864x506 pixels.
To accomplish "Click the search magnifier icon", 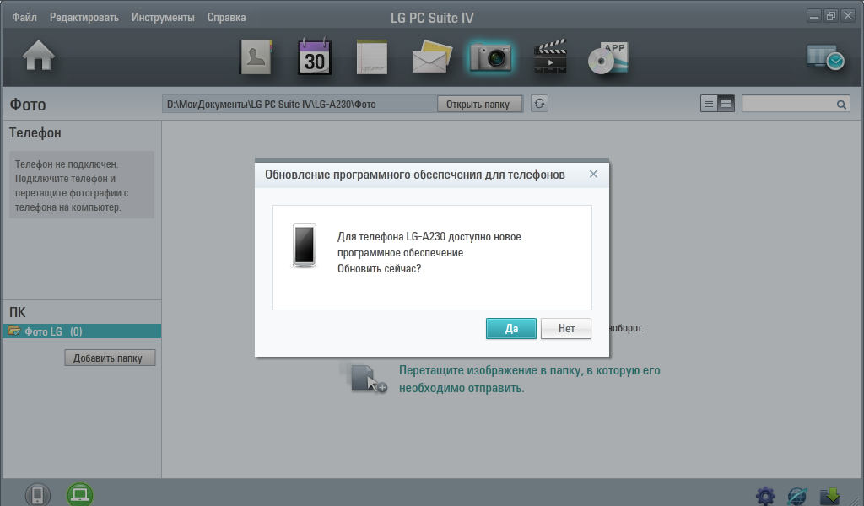I will coord(841,104).
